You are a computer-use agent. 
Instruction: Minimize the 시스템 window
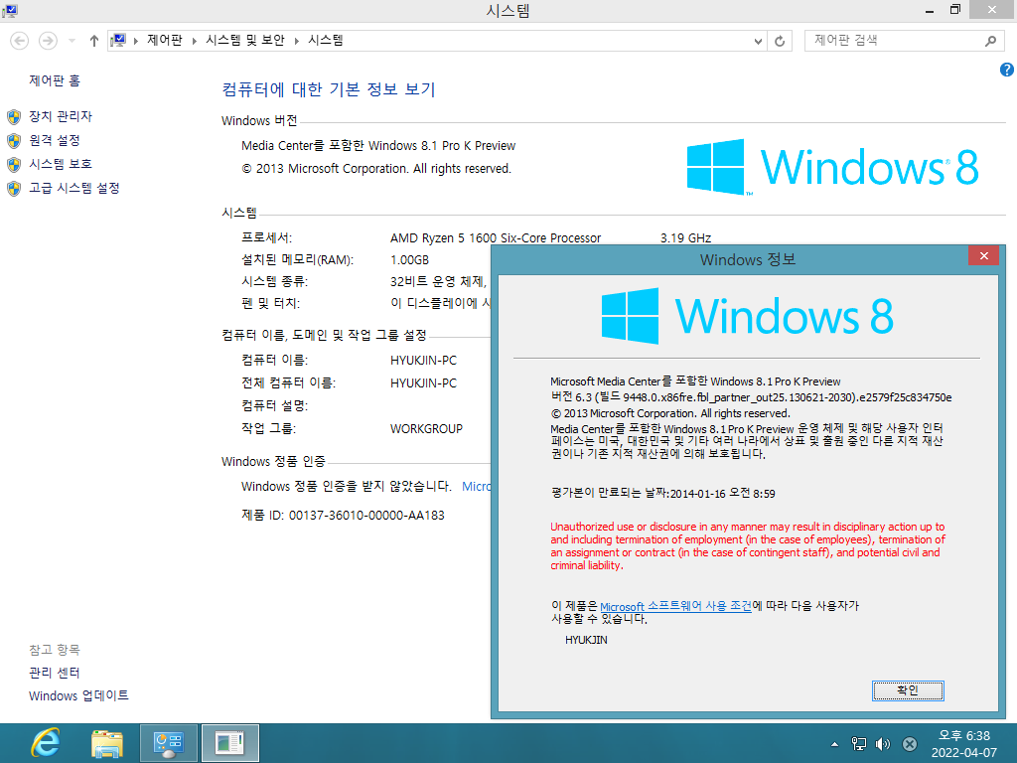tap(930, 10)
